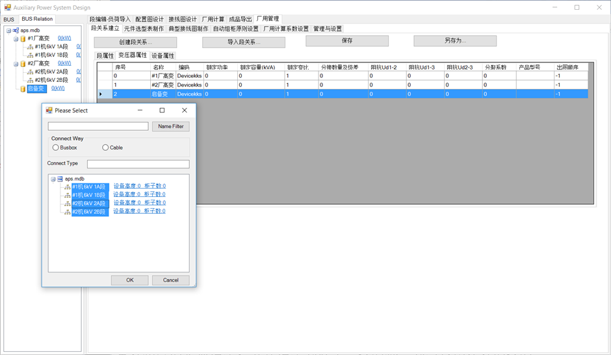
Task: Collapse the #2厂高变 tree node
Action: click(x=16, y=64)
